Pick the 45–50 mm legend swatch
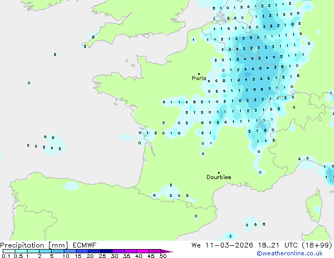Viewport: 334px width, 258px height. click(155, 251)
